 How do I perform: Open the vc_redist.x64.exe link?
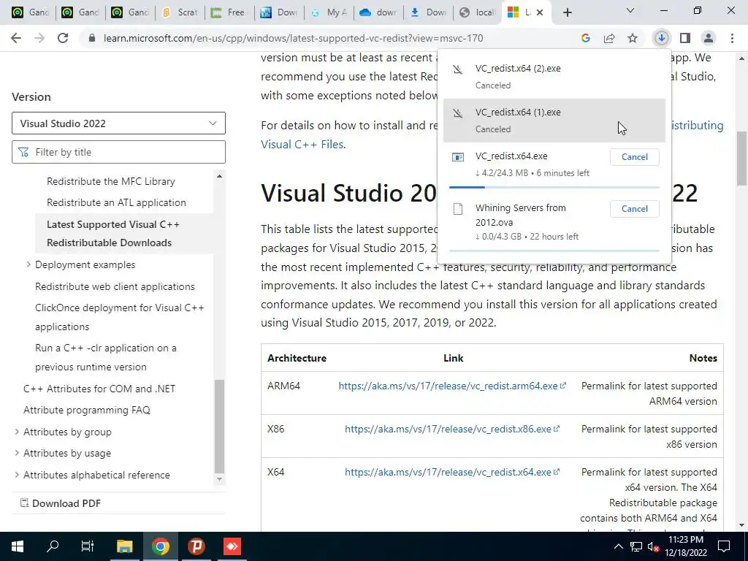451,472
